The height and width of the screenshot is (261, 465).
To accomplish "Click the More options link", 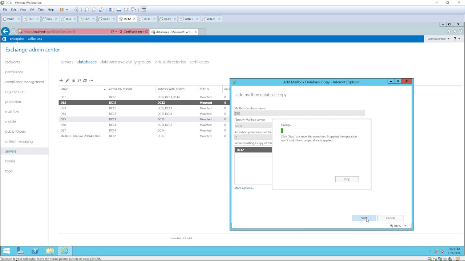I will [x=244, y=188].
